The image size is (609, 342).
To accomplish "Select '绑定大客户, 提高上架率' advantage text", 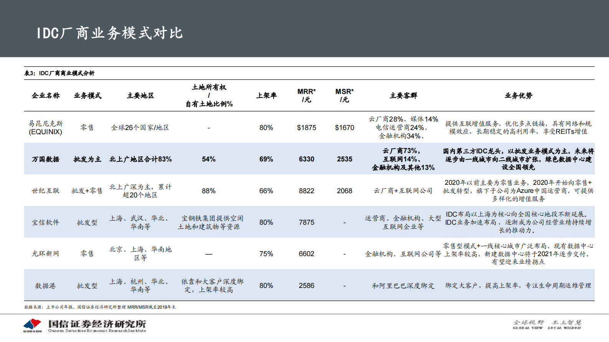I will (518, 286).
